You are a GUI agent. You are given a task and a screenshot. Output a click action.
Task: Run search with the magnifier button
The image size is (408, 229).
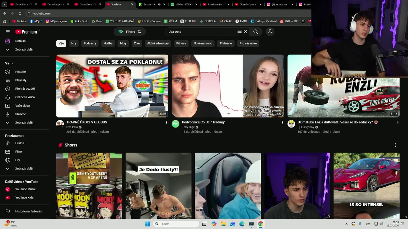256,31
